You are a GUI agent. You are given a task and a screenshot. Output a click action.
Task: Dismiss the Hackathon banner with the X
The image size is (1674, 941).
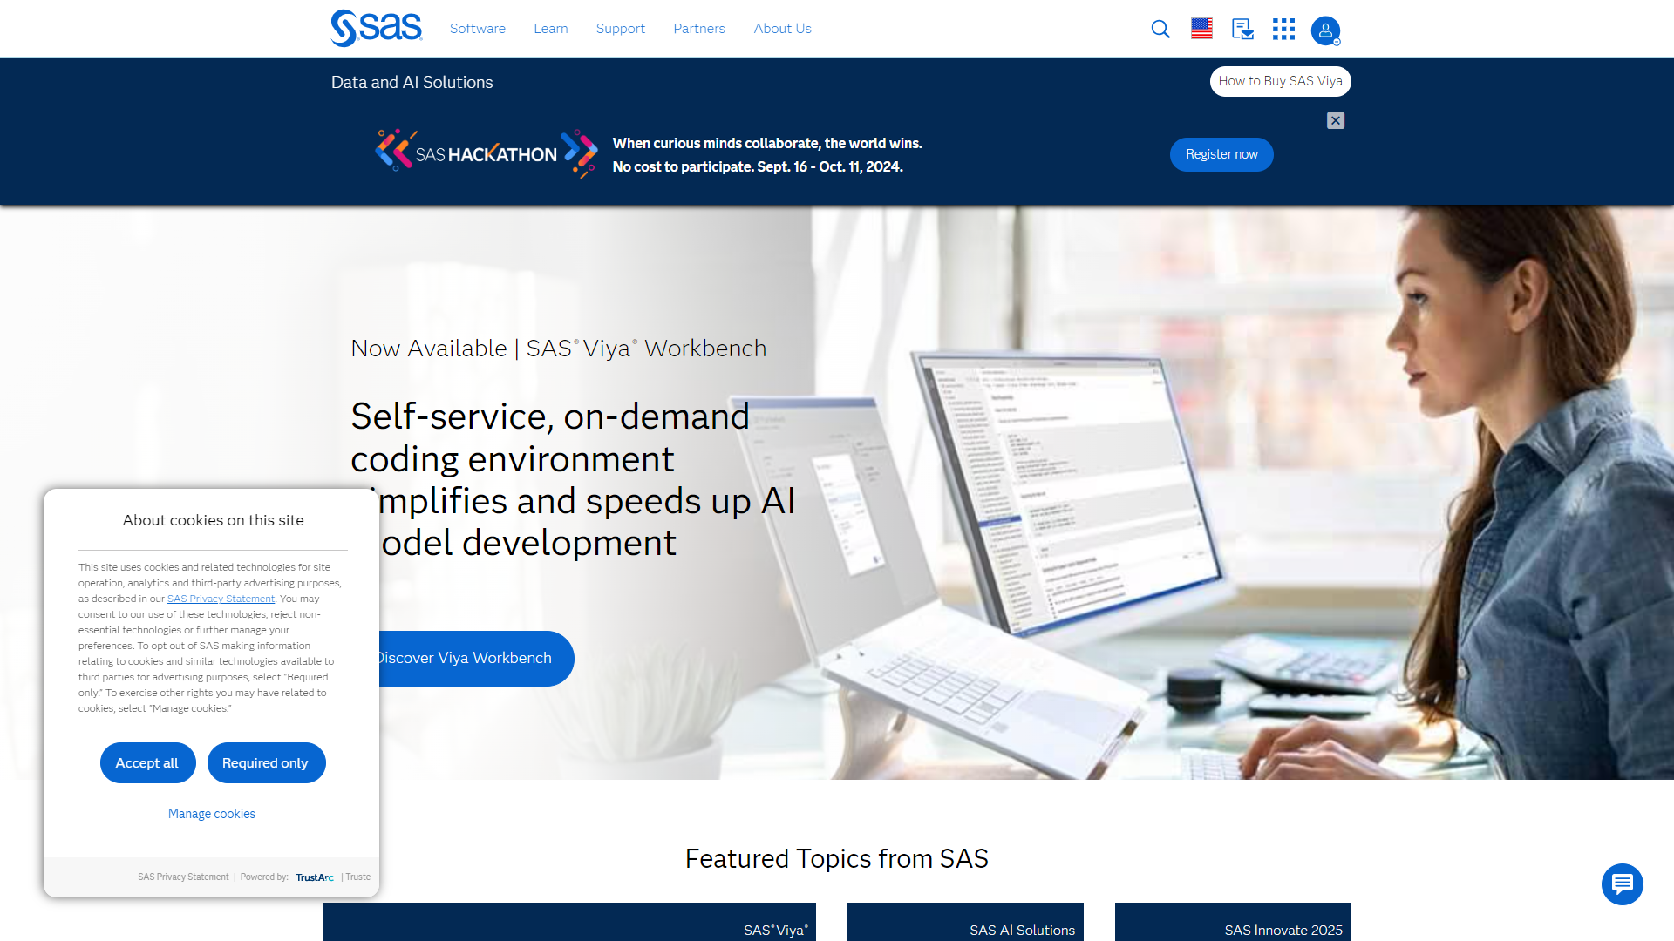(1335, 120)
